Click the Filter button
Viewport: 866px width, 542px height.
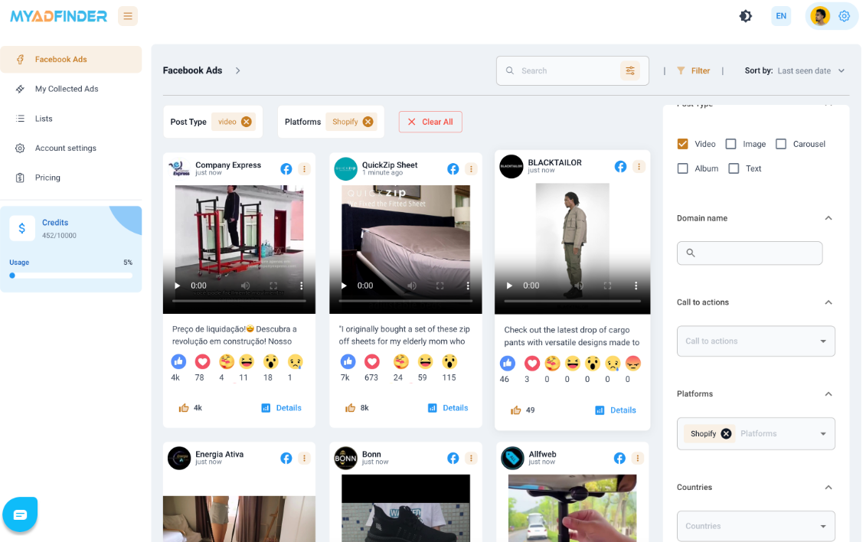(694, 70)
